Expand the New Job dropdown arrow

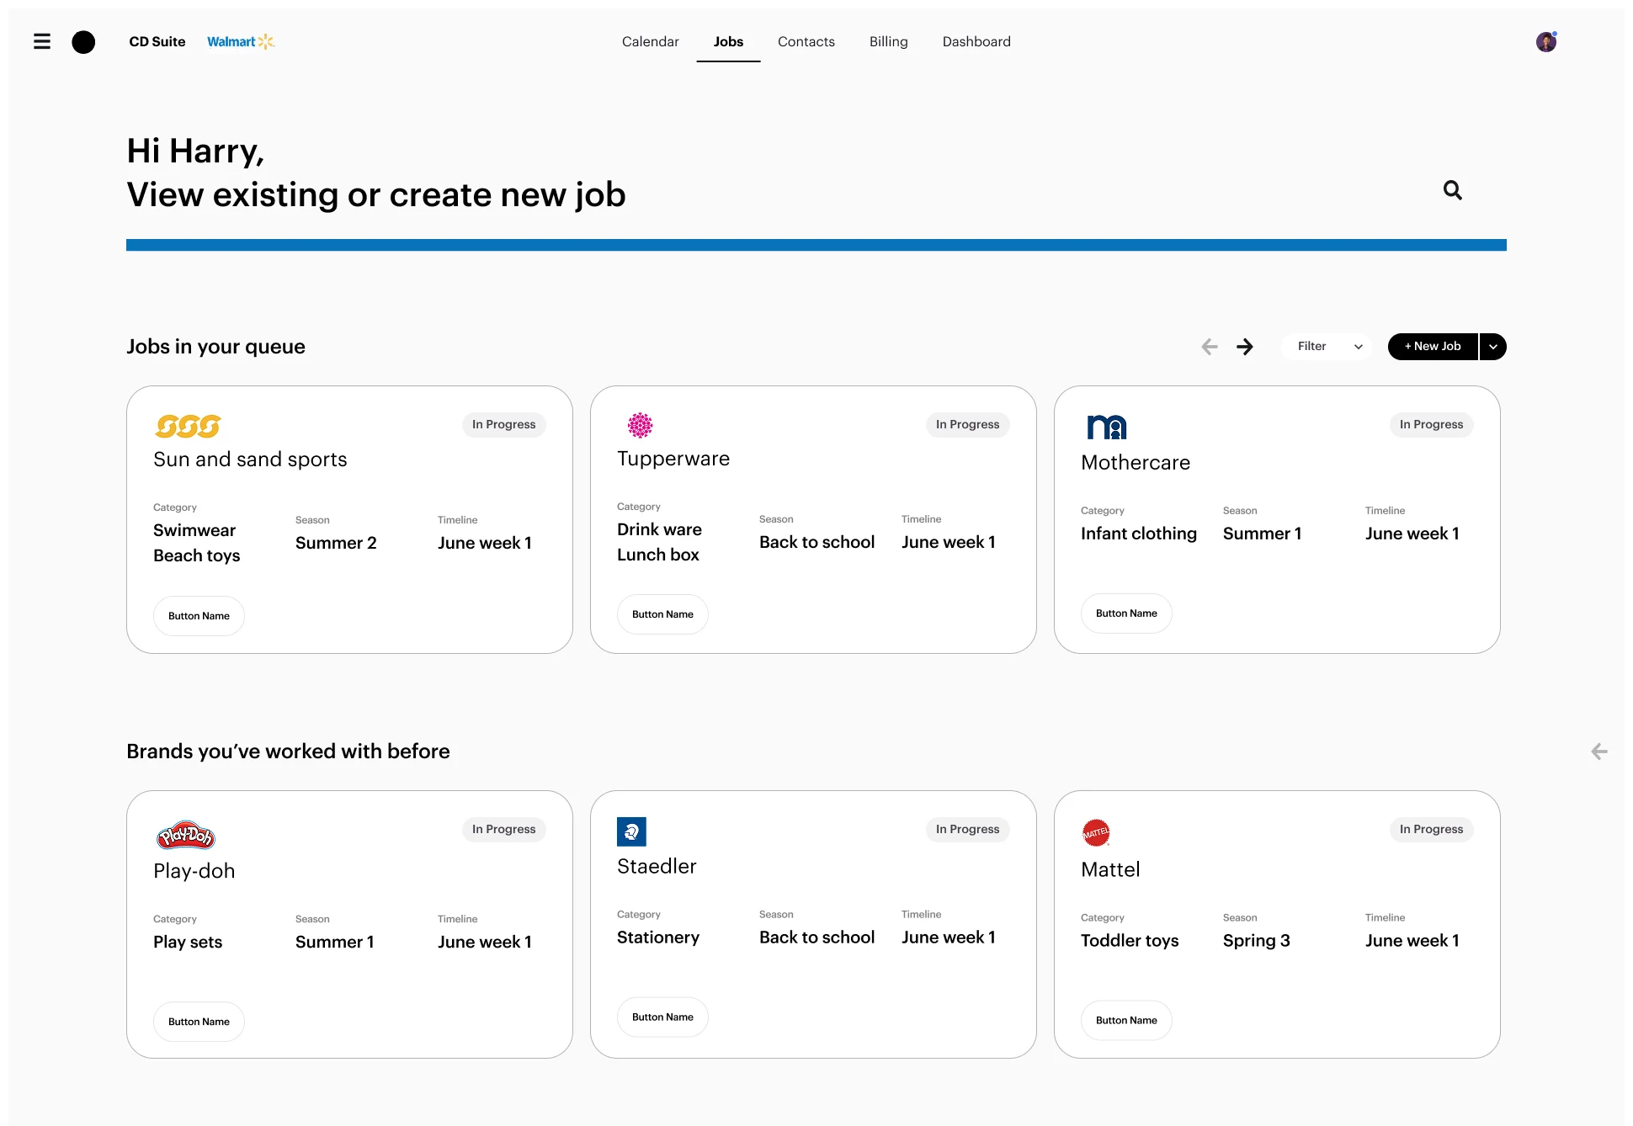pyautogui.click(x=1493, y=347)
